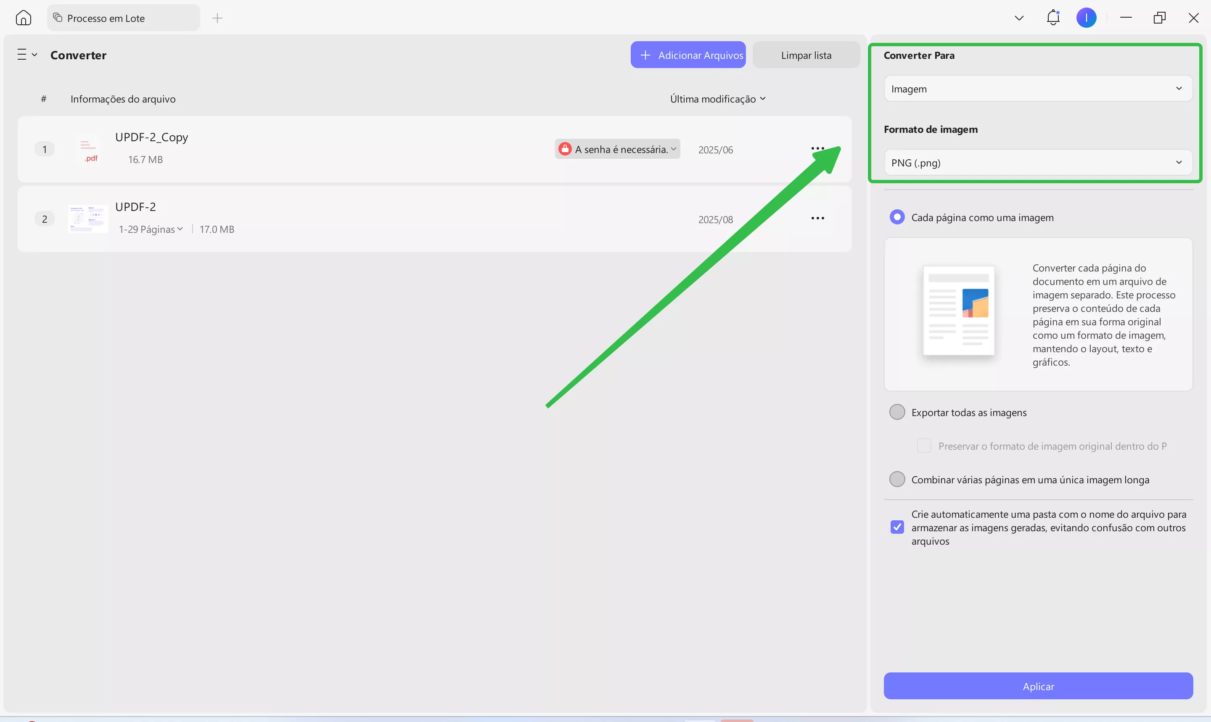The image size is (1211, 722).
Task: Open the Imagem conversion dropdown
Action: [1037, 89]
